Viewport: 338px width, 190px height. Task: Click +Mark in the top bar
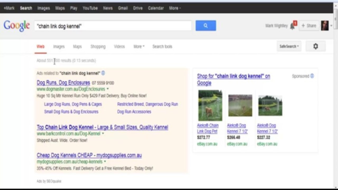coord(9,8)
